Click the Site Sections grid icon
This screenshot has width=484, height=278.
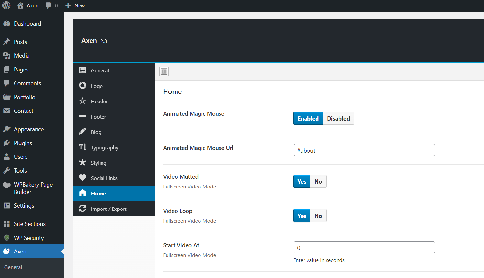pos(6,224)
